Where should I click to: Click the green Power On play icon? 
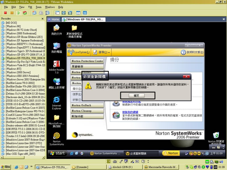(18, 13)
